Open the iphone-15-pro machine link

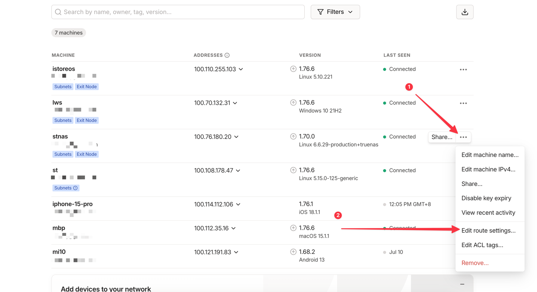pos(72,204)
